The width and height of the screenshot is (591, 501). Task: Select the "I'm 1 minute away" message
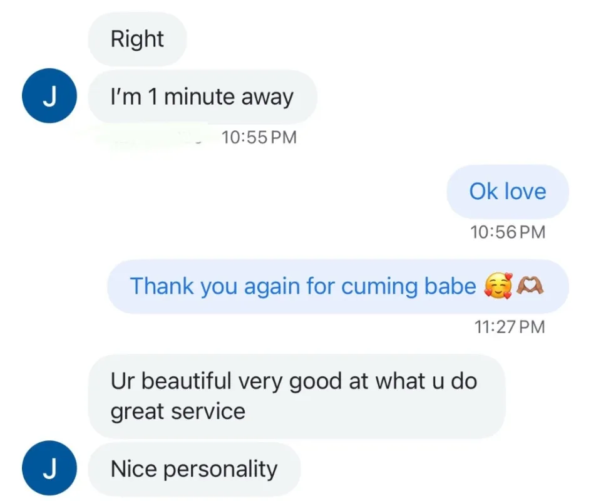pos(202,97)
